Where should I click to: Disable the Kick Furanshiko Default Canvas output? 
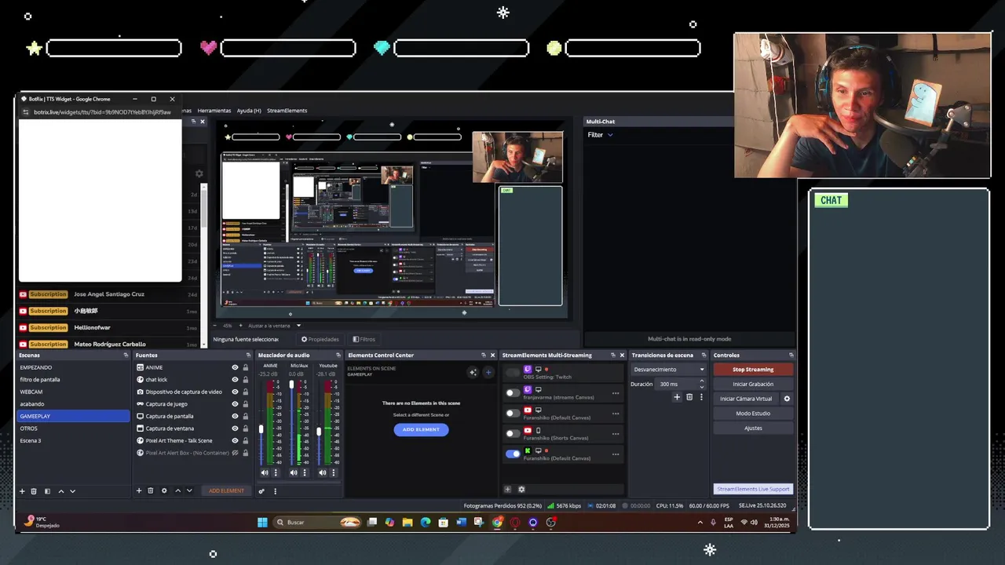(x=513, y=454)
